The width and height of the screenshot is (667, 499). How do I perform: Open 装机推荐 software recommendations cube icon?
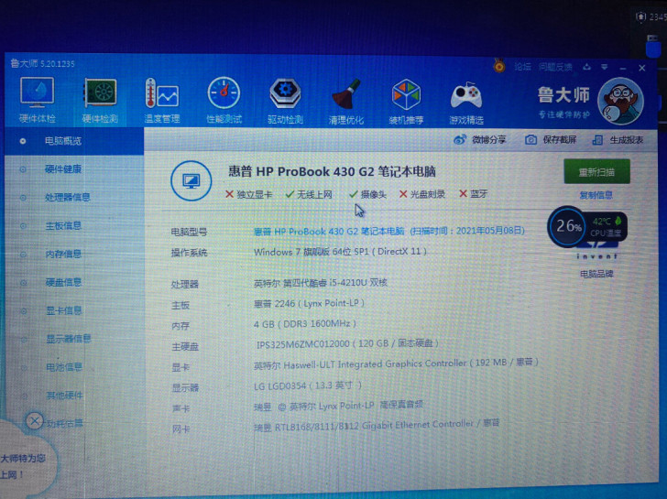point(406,102)
